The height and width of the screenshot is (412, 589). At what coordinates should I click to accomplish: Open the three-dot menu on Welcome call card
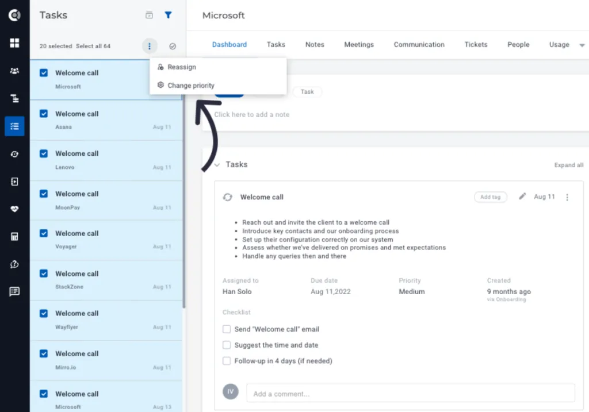point(567,197)
